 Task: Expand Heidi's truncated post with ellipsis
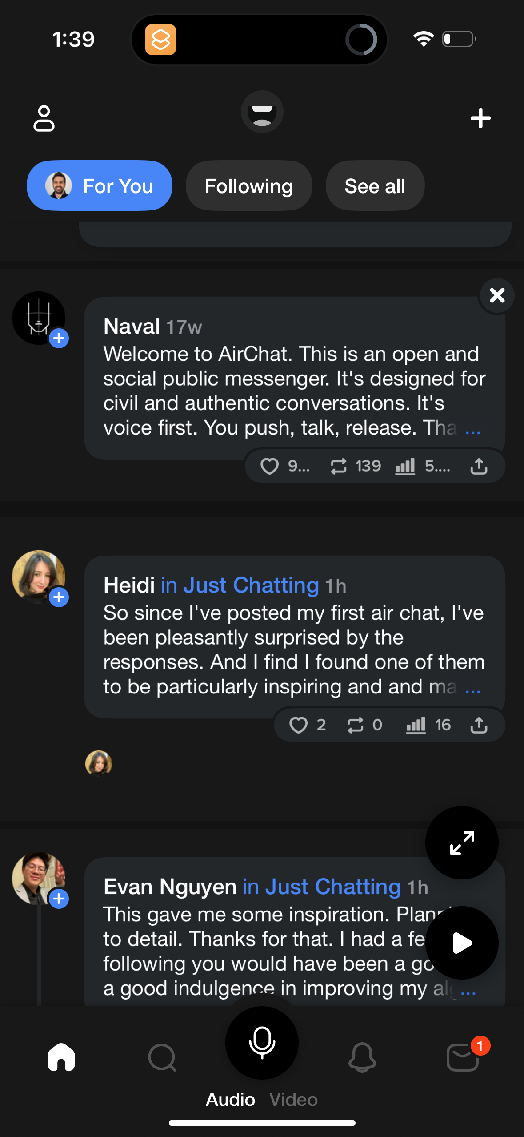point(473,688)
